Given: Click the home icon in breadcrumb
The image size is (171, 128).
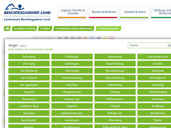Looking at the screenshot, I should coord(8,29).
